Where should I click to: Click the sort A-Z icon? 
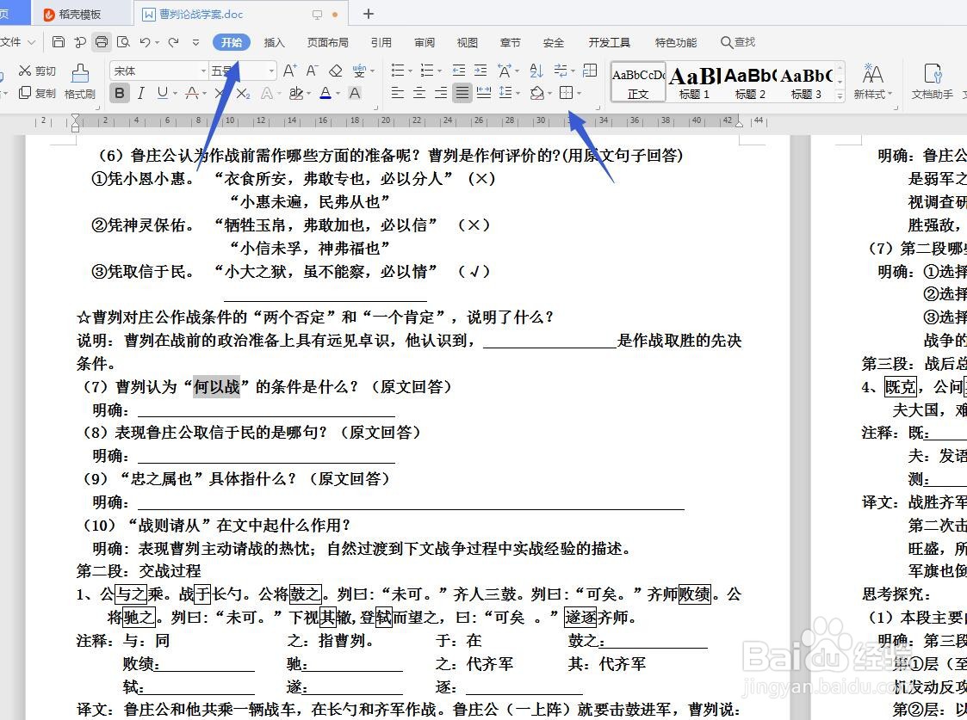click(536, 71)
